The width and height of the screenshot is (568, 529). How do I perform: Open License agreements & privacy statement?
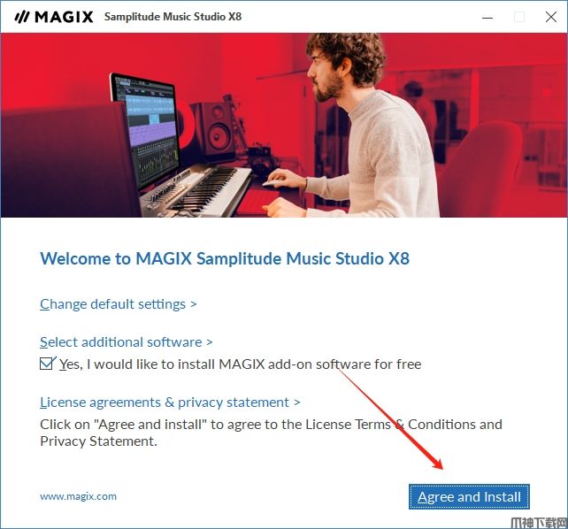click(x=165, y=402)
